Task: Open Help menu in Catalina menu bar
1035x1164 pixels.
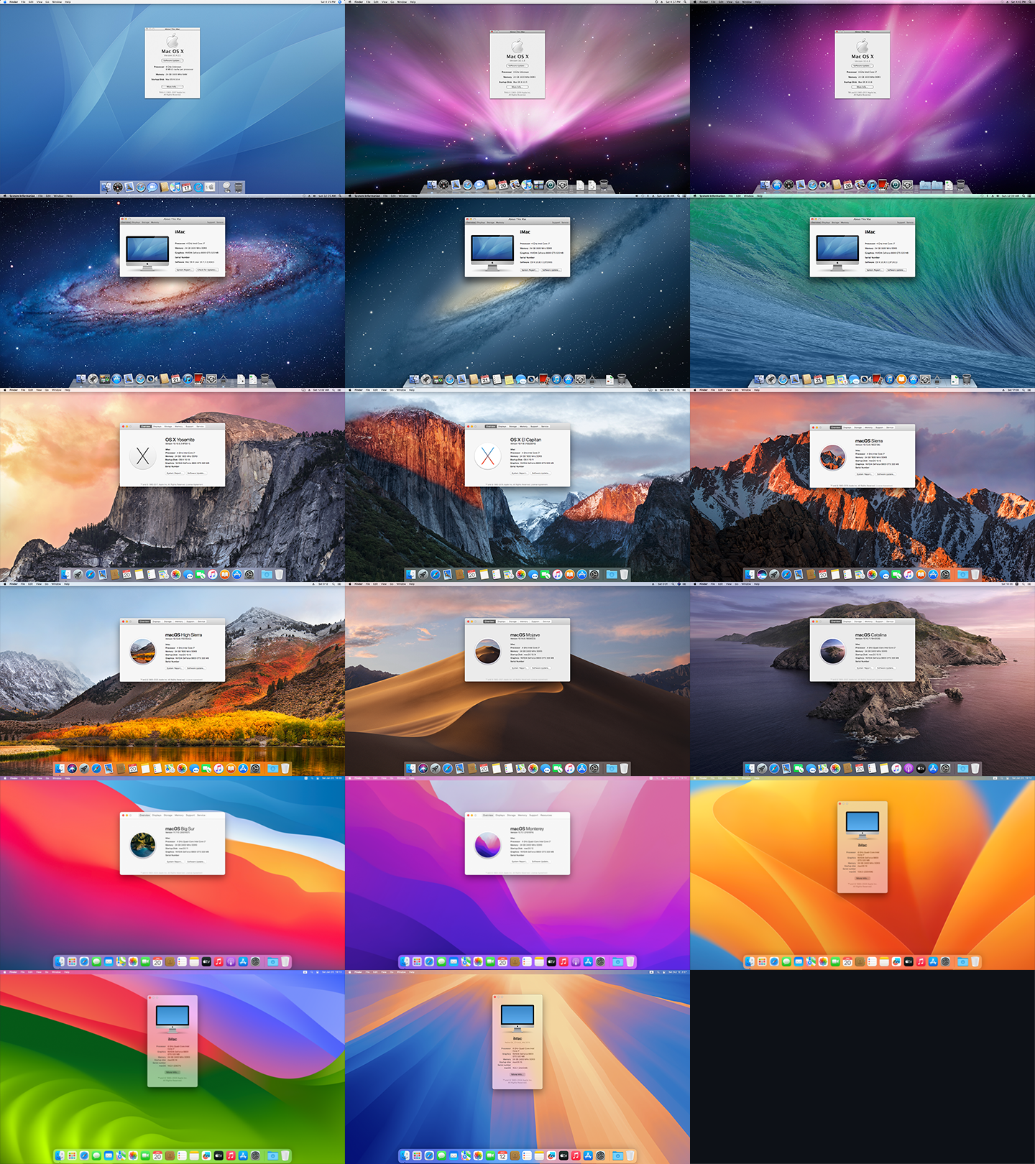Action: (x=757, y=585)
